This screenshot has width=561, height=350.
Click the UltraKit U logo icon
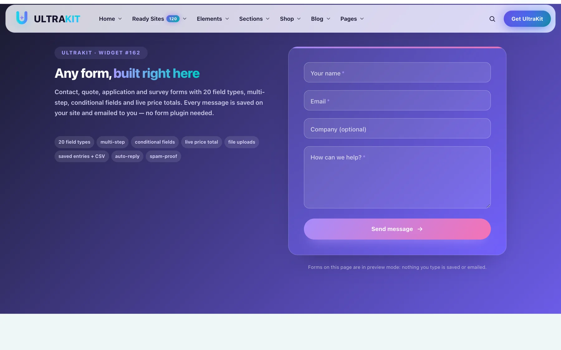(x=22, y=18)
